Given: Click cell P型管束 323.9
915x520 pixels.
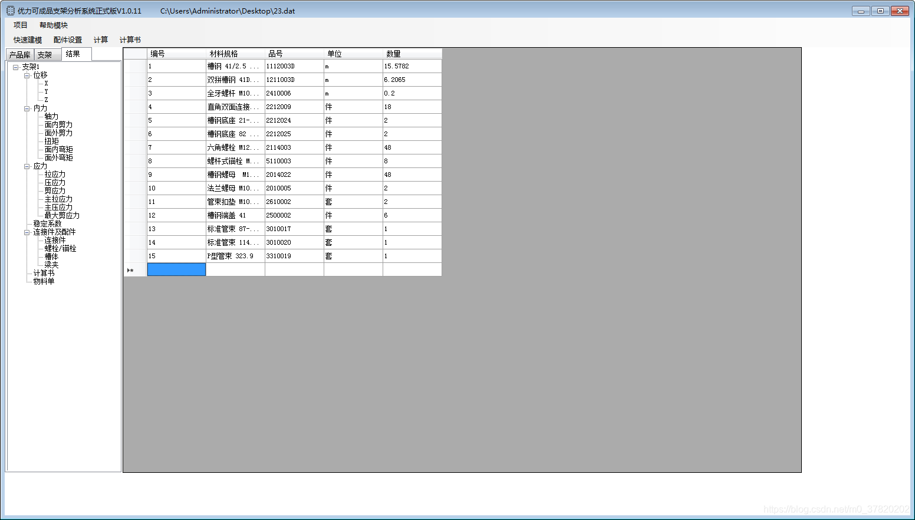Looking at the screenshot, I should [235, 256].
